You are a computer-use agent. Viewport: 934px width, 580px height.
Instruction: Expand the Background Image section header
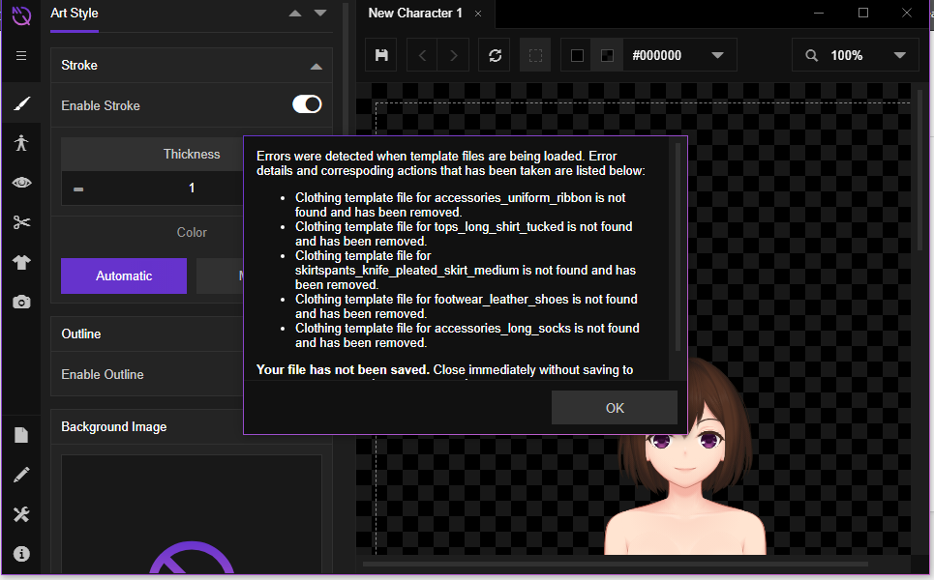(x=147, y=426)
